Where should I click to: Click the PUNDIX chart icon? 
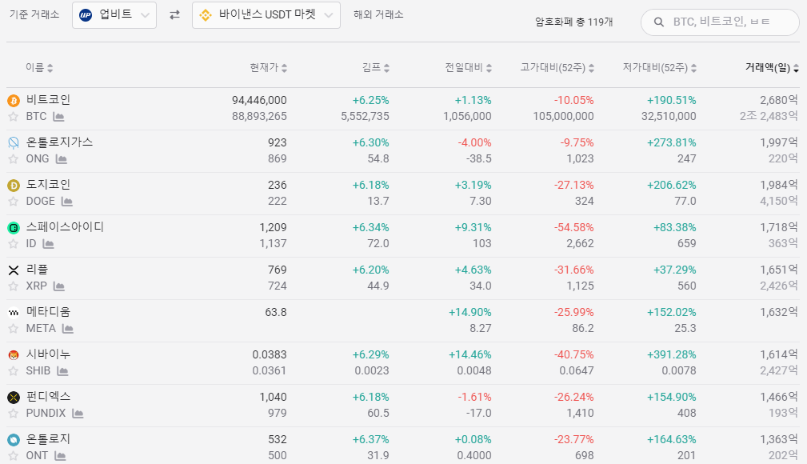click(x=78, y=414)
